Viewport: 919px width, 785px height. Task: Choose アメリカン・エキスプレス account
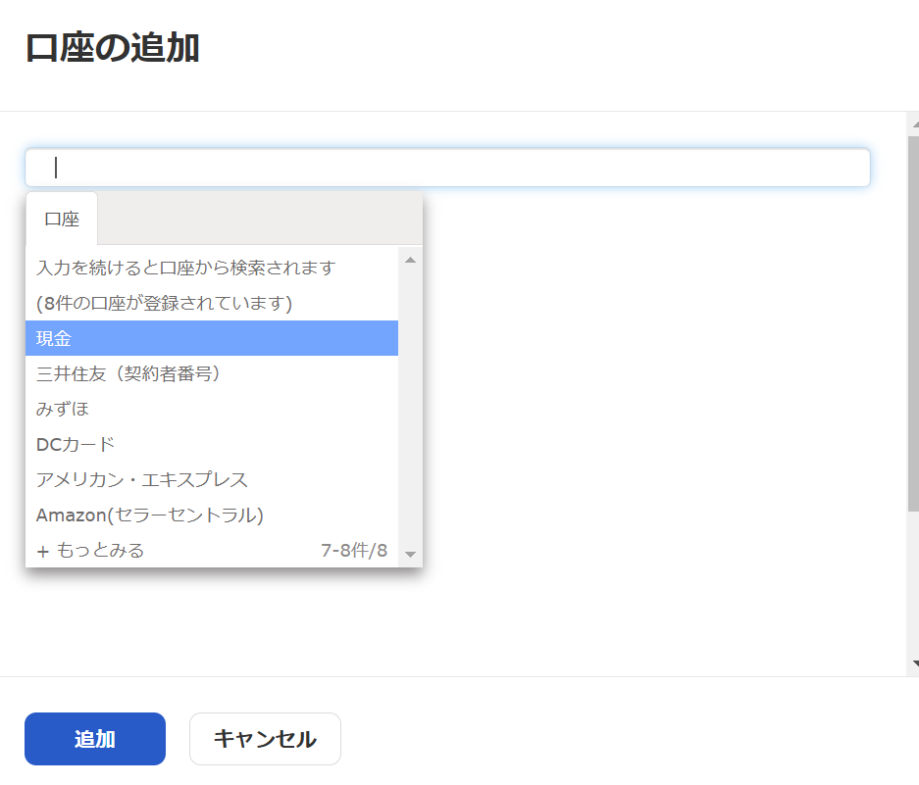212,479
